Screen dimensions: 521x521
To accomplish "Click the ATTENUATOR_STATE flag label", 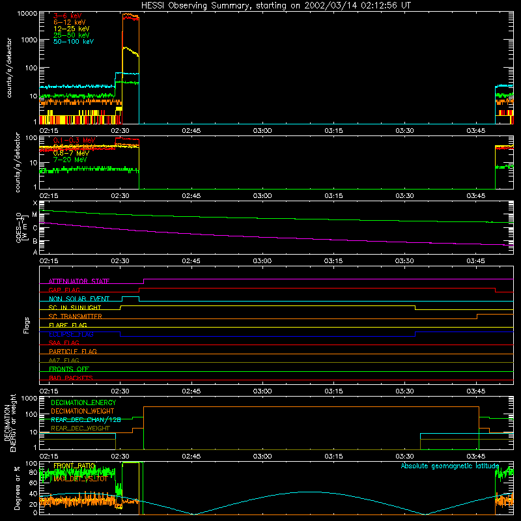I will 79,281.
